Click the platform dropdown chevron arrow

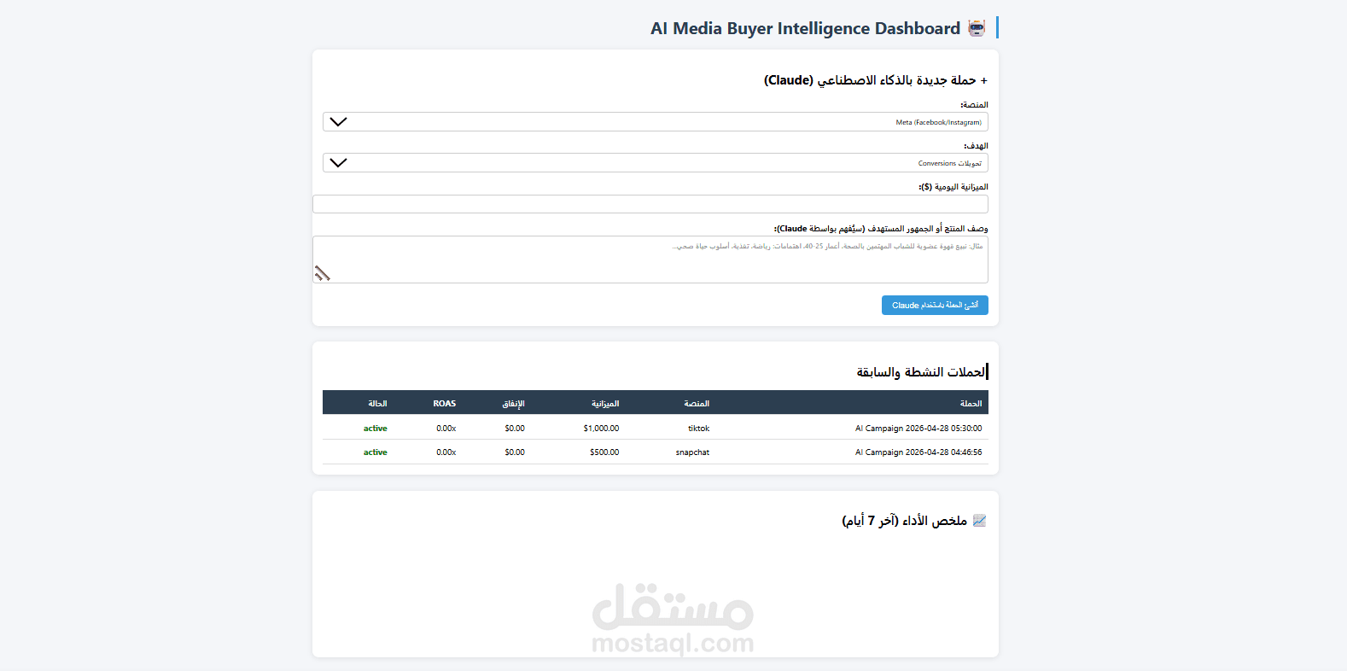pyautogui.click(x=338, y=122)
